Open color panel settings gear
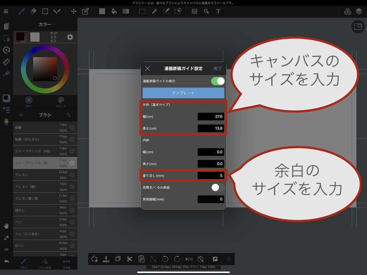Screen dimensions: 367x275 pyautogui.click(x=70, y=37)
